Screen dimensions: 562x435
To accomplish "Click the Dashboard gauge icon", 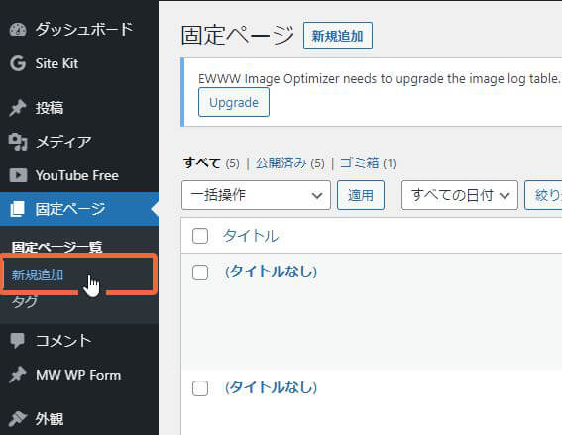I will [18, 30].
